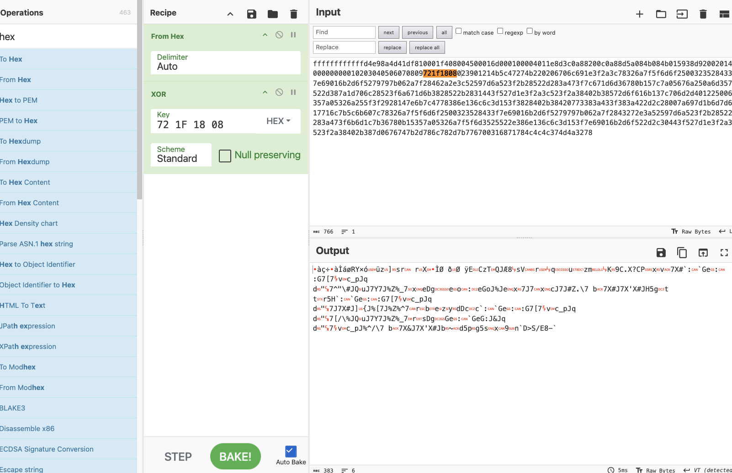This screenshot has height=473, width=732.
Task: Save output to file
Action: 661,253
